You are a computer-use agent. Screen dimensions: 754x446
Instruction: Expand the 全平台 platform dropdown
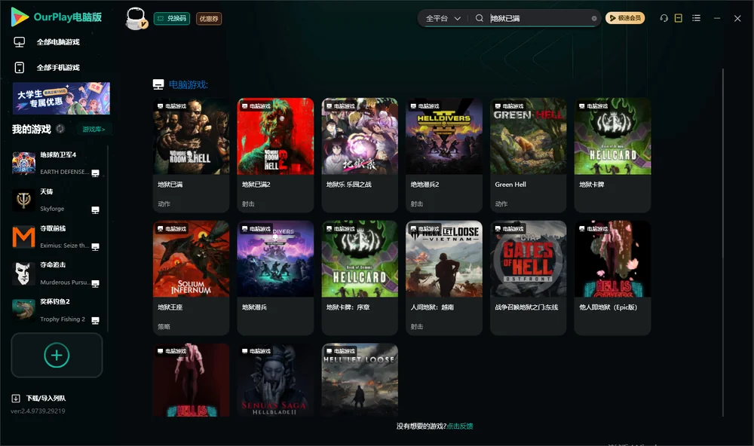pyautogui.click(x=443, y=18)
